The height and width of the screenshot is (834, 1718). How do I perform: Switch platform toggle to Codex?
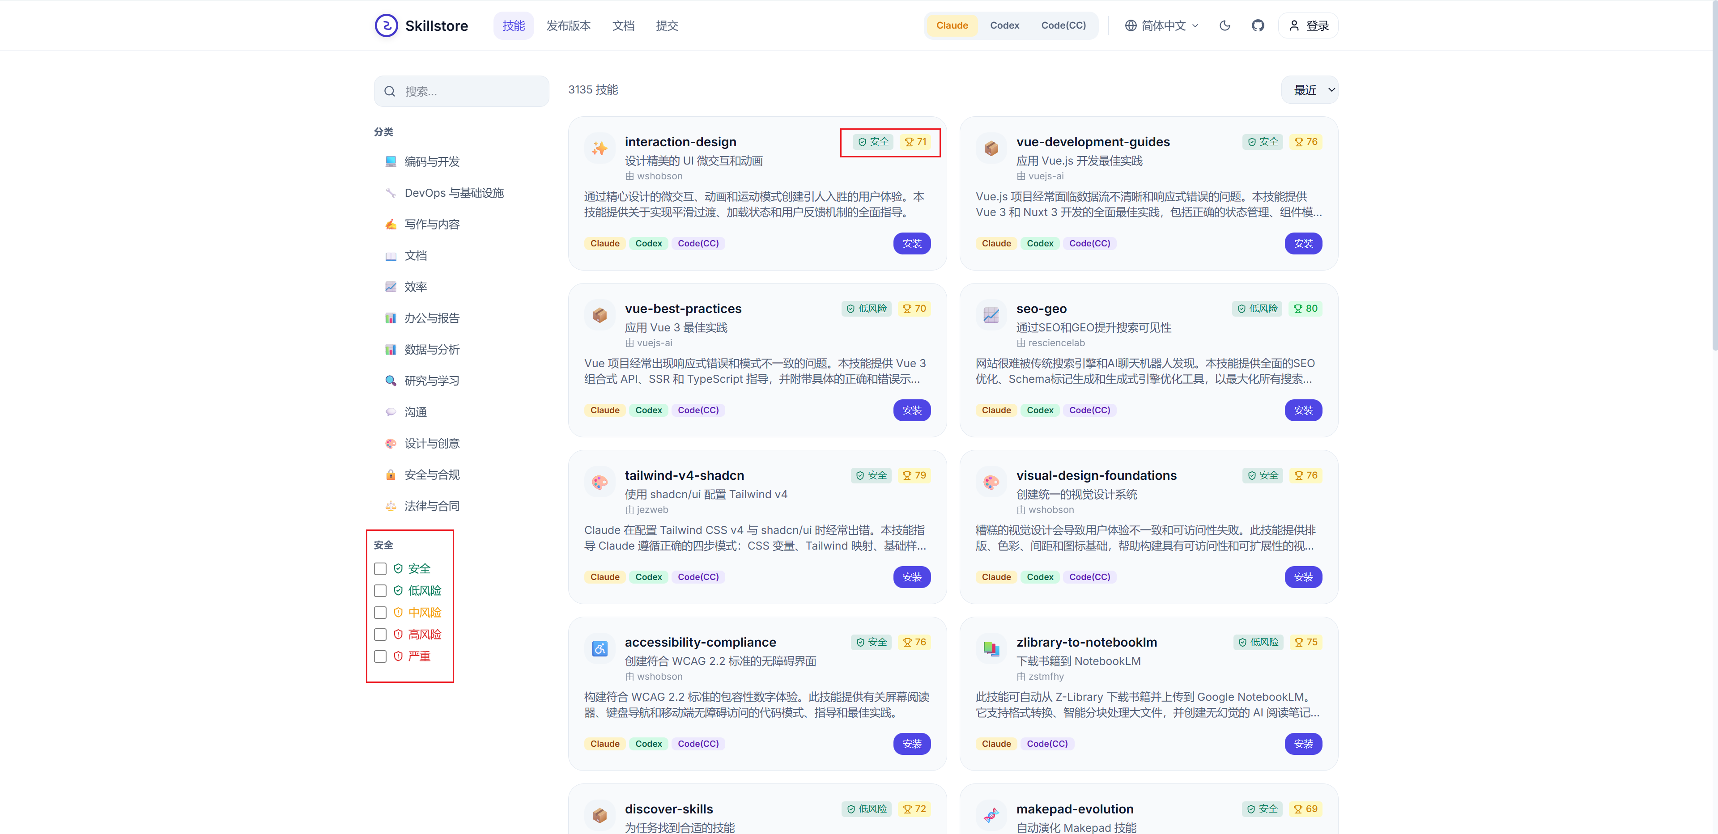tap(1004, 25)
